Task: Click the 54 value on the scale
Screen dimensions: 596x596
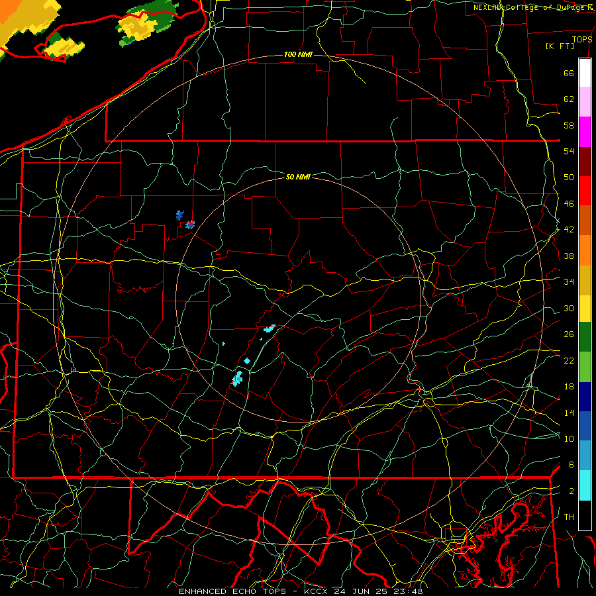Action: [x=569, y=151]
